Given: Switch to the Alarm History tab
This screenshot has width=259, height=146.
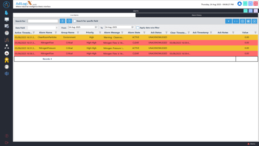Looking at the screenshot, I should (197, 15).
